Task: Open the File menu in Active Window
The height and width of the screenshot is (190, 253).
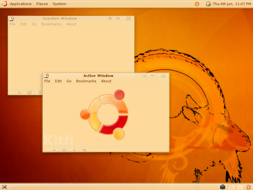Action: pyautogui.click(x=47, y=81)
